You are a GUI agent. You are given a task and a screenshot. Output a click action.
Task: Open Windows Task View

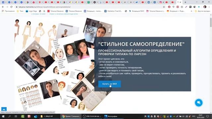point(16,116)
